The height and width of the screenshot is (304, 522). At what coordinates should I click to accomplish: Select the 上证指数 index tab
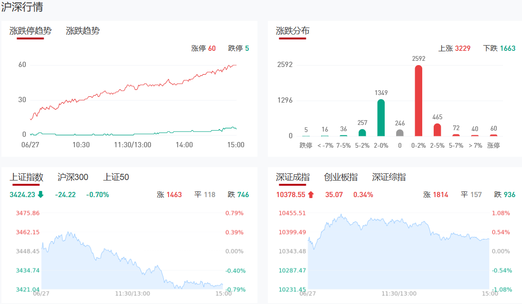(27, 177)
